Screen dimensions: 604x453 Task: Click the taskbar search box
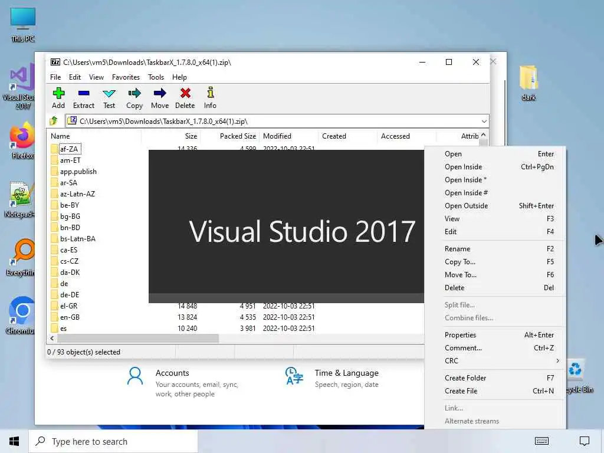(113, 441)
